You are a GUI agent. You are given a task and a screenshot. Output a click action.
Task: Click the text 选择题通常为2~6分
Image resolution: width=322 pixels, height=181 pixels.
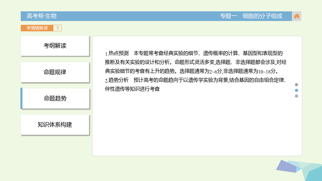tap(201, 71)
